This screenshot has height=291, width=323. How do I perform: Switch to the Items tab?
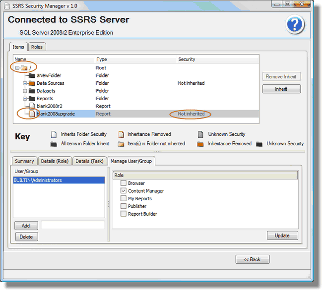[x=18, y=47]
